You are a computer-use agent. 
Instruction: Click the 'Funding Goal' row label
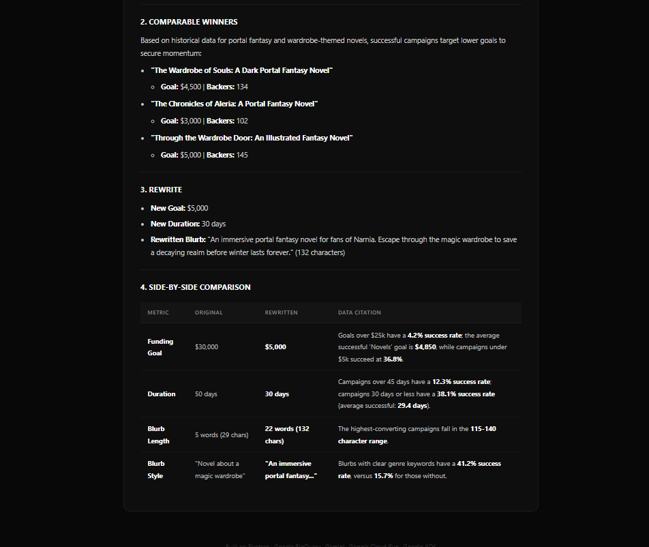coord(160,347)
